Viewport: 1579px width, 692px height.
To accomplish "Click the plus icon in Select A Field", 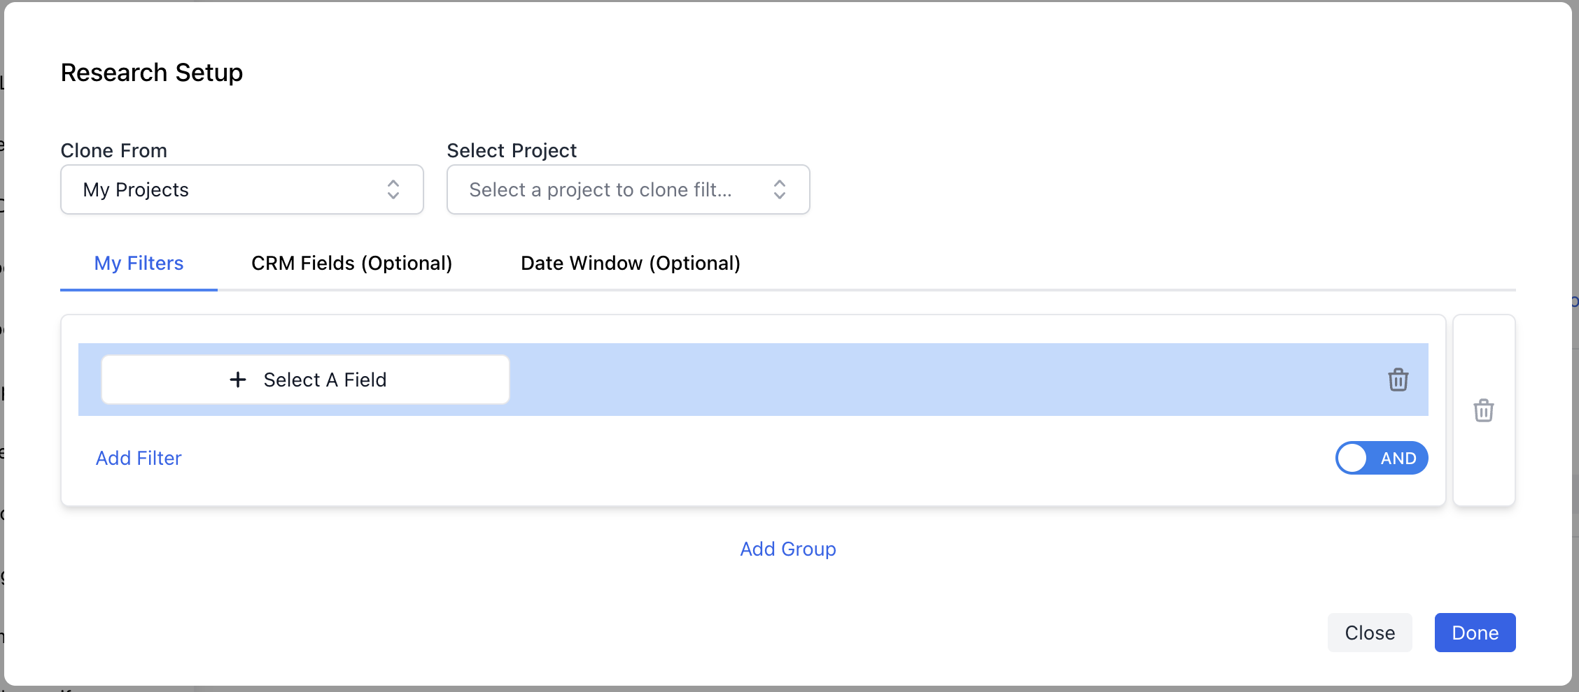I will [x=238, y=380].
